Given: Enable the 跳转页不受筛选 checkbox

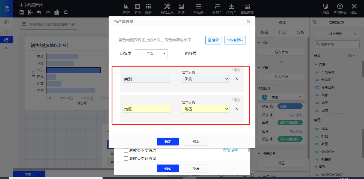Looking at the screenshot, I should pyautogui.click(x=126, y=150).
